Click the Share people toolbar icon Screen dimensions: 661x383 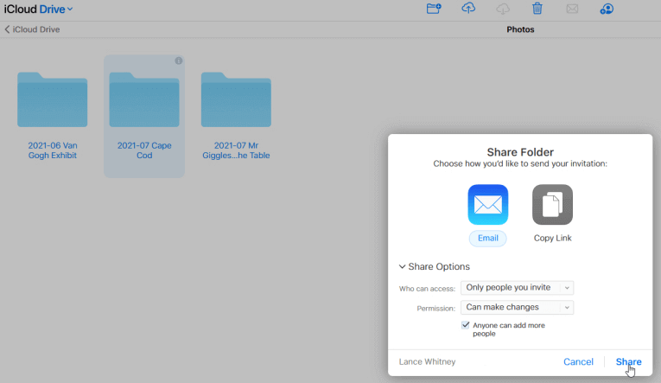607,9
